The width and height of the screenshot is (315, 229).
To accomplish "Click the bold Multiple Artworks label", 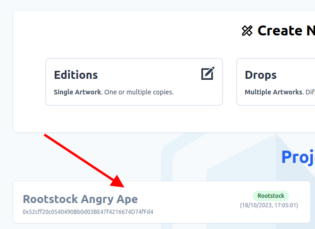I will pyautogui.click(x=274, y=92).
